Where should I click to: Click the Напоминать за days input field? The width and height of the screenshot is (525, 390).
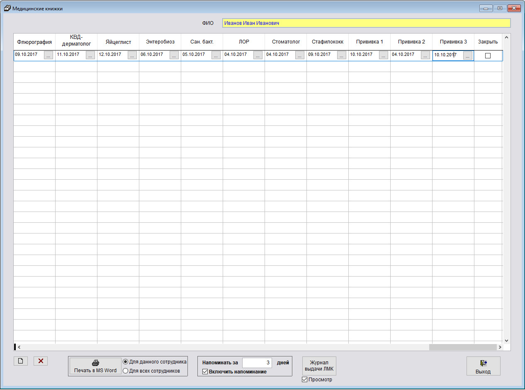pos(257,363)
